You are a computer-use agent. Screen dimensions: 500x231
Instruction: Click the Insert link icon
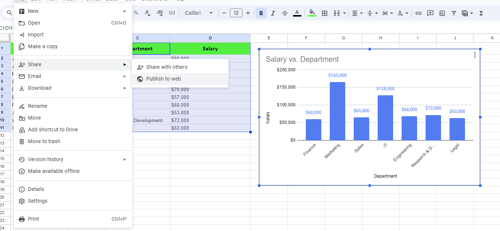[418, 13]
